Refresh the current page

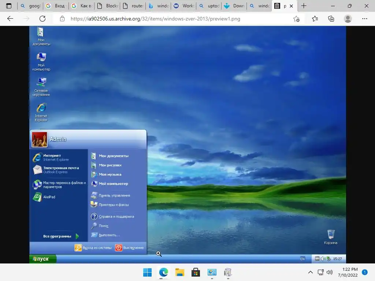point(42,19)
